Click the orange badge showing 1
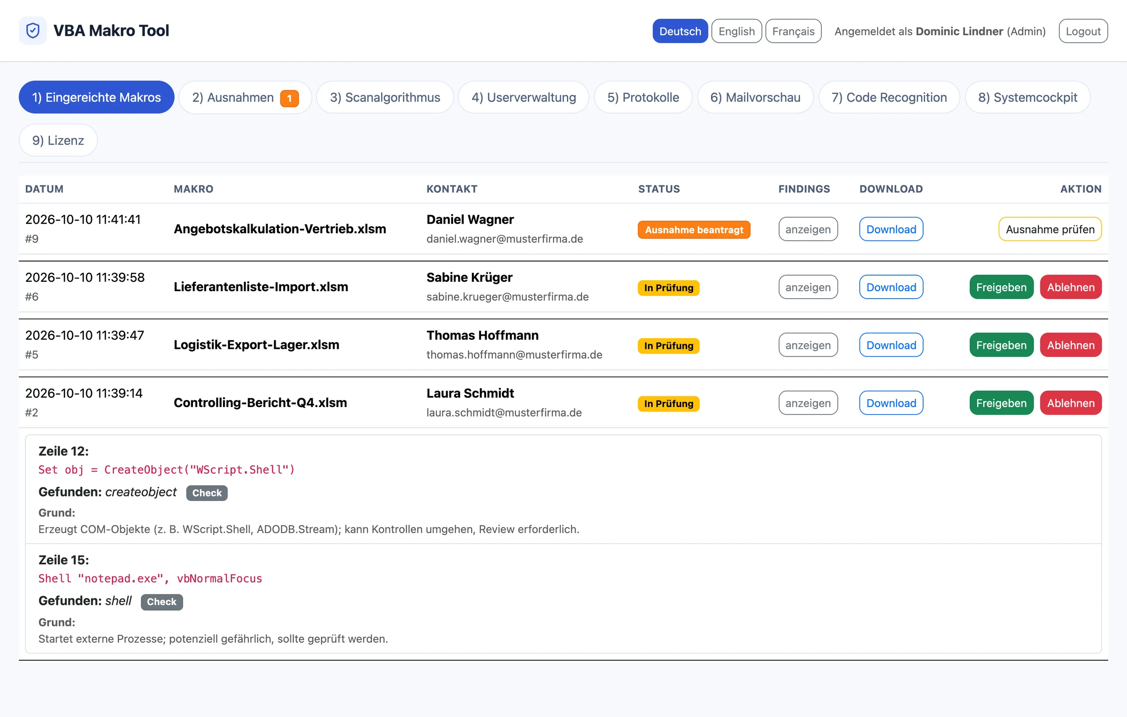The width and height of the screenshot is (1127, 717). (x=289, y=98)
